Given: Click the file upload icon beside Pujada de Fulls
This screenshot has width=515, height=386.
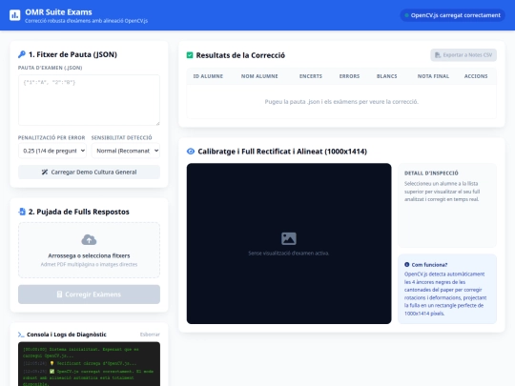Looking at the screenshot, I should point(22,212).
